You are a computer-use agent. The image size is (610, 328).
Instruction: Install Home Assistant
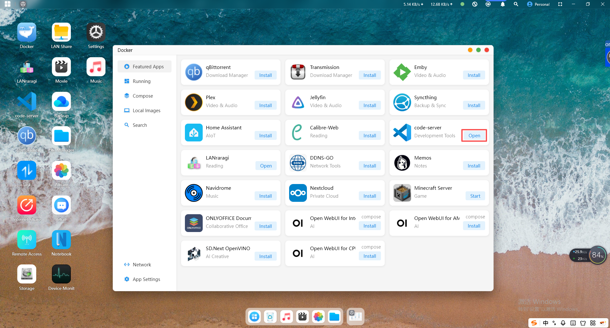[x=266, y=136]
